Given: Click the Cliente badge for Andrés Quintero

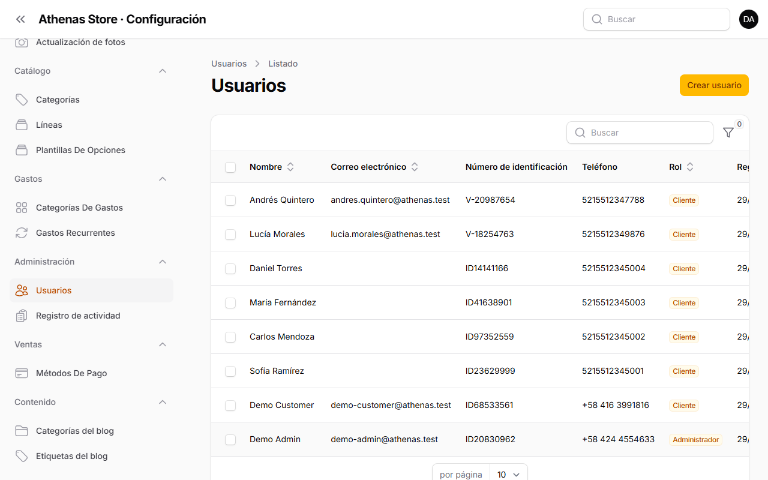Looking at the screenshot, I should click(x=684, y=200).
